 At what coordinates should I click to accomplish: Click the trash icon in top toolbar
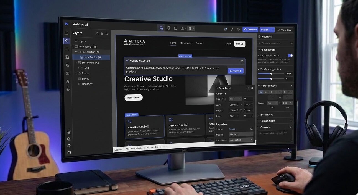pyautogui.click(x=168, y=28)
